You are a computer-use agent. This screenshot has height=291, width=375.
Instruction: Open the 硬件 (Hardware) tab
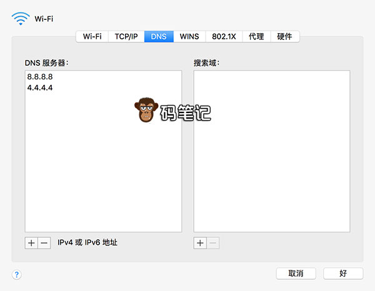(x=284, y=37)
